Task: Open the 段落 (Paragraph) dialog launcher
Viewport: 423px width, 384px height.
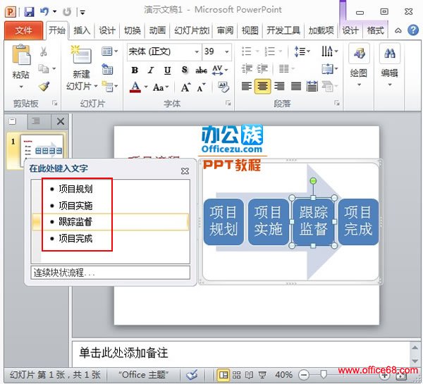Action: (x=337, y=103)
